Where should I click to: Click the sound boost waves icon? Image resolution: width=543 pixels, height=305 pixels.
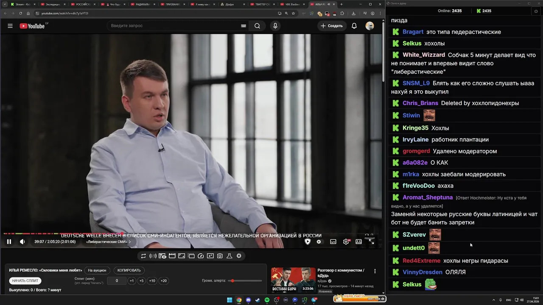pos(153,256)
